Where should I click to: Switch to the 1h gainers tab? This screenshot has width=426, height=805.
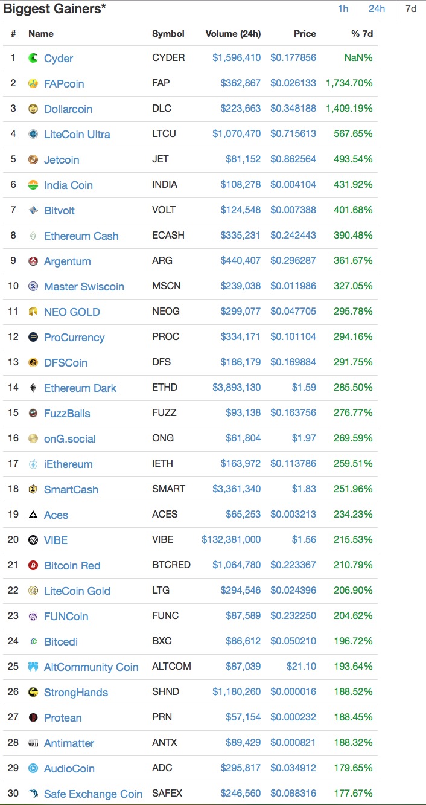(x=343, y=9)
